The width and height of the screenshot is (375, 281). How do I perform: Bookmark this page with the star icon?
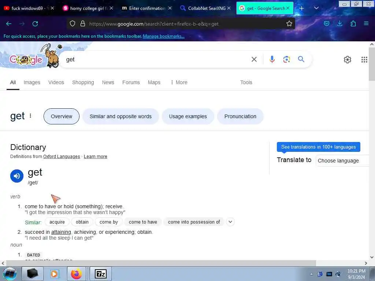coord(289,23)
